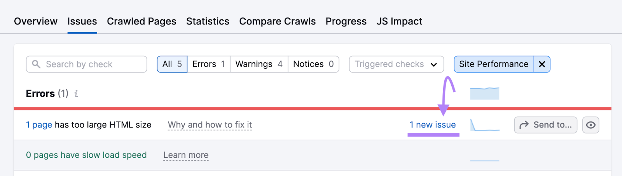Click the info icon next to Errors heading
Image resolution: width=622 pixels, height=176 pixels.
pyautogui.click(x=76, y=94)
